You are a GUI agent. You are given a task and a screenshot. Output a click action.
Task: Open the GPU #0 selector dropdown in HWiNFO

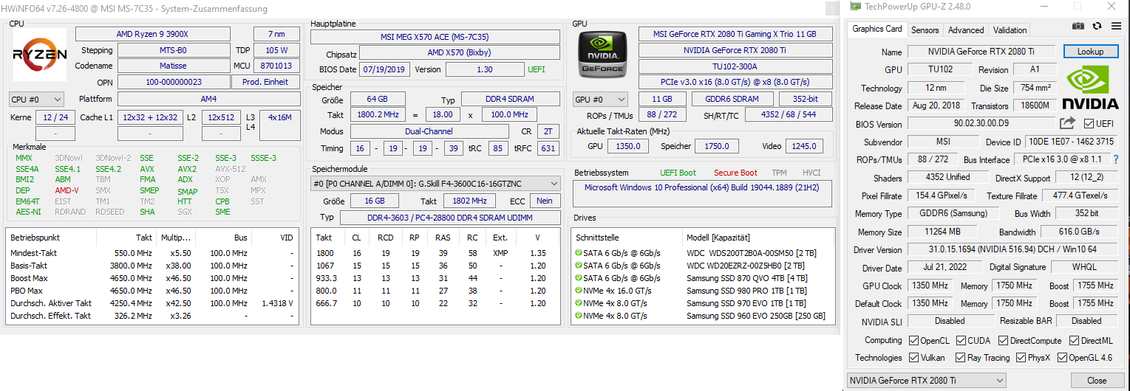601,100
